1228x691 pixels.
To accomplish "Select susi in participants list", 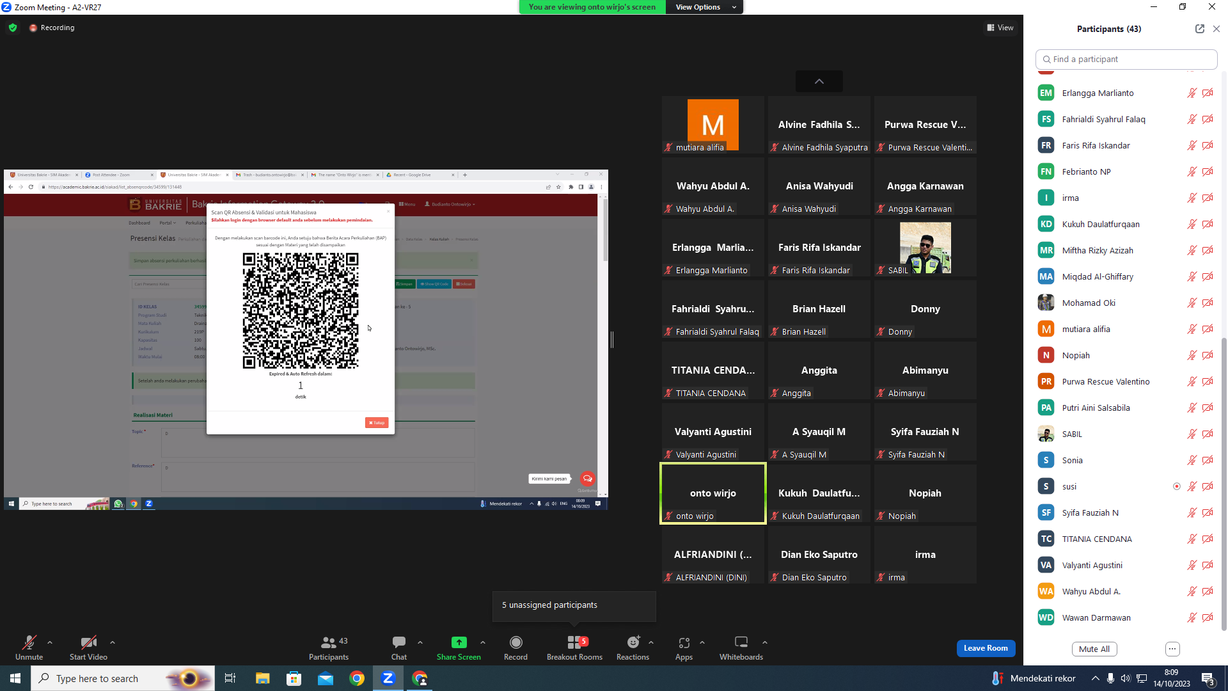I will [x=1125, y=486].
